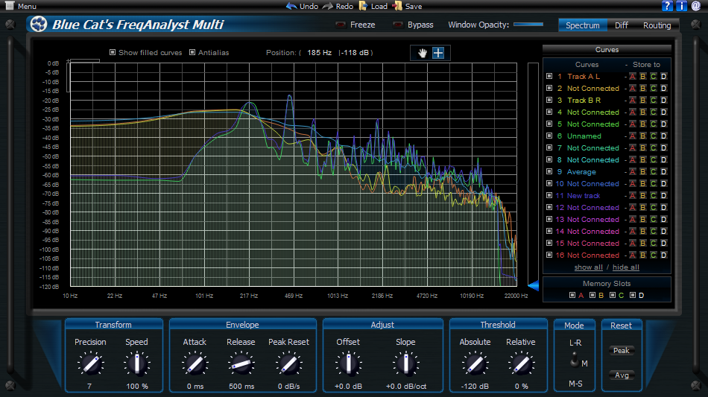Open the help question mark icon
This screenshot has height=397, width=708.
(x=667, y=6)
